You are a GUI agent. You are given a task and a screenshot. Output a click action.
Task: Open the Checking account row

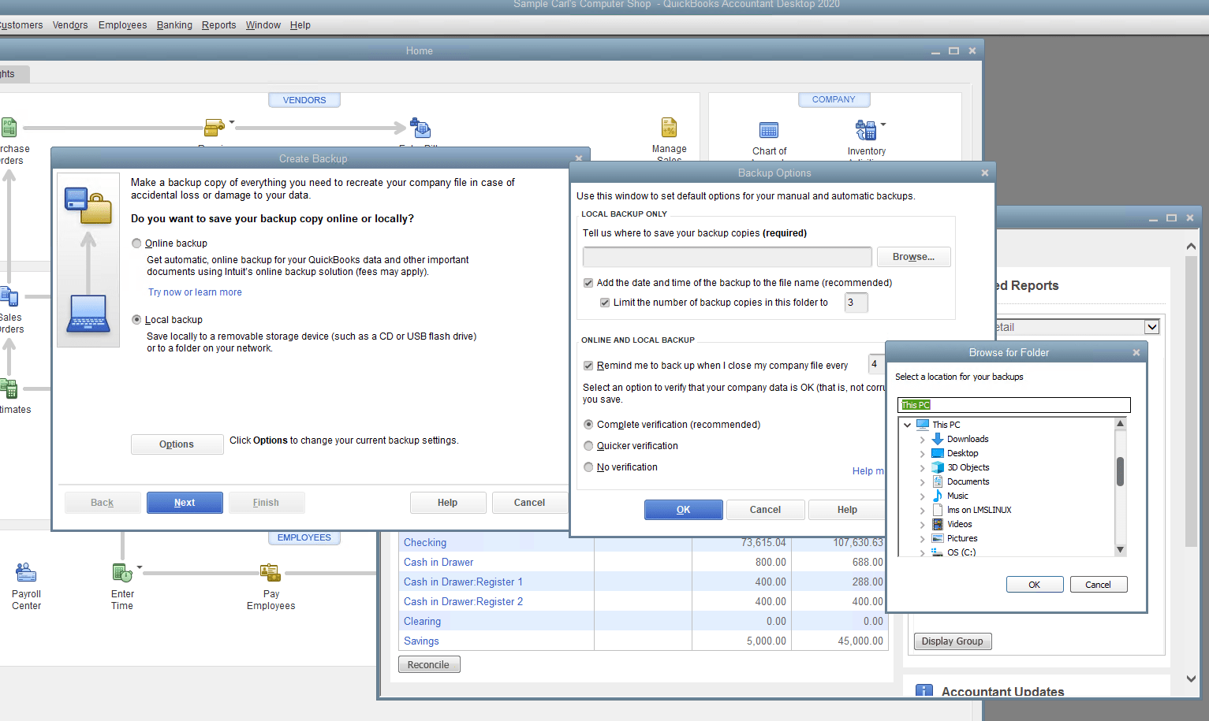(x=643, y=542)
